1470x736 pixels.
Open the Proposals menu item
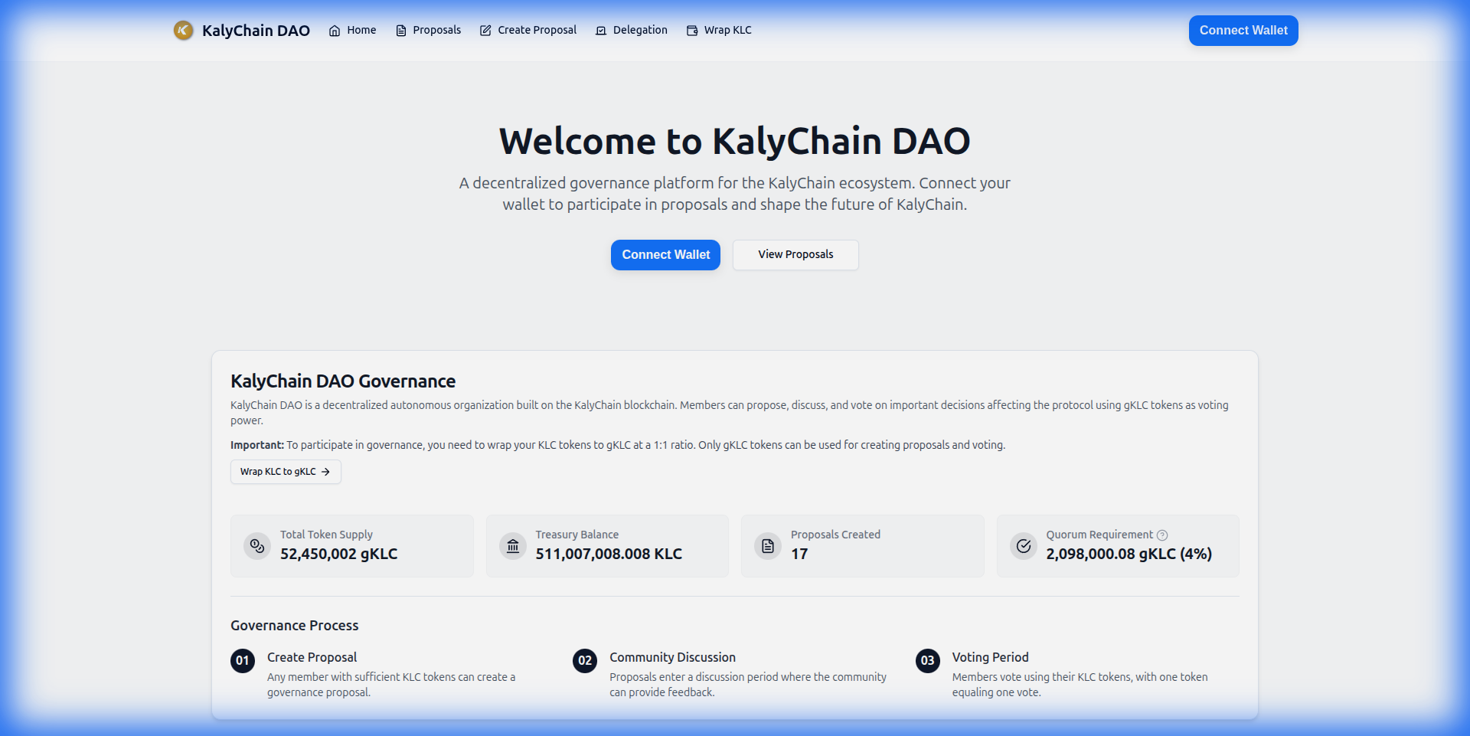[x=436, y=31]
